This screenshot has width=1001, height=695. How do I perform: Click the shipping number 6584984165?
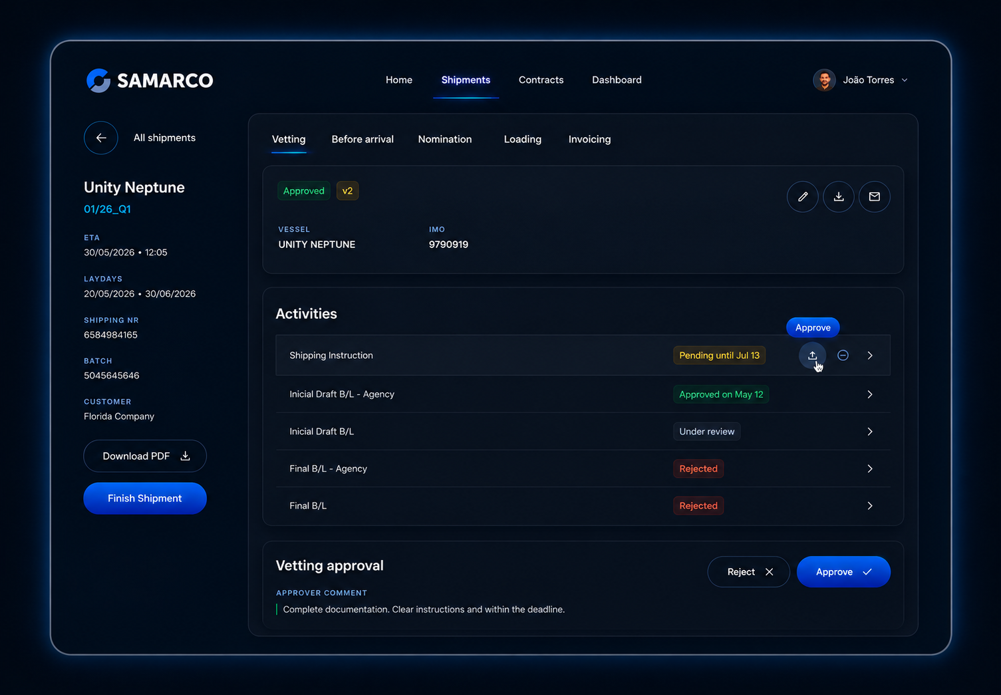[110, 335]
